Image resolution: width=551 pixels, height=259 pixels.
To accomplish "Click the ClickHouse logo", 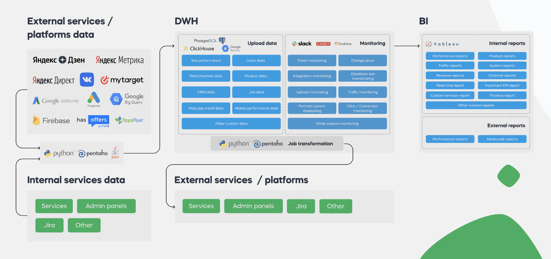I will (x=199, y=48).
